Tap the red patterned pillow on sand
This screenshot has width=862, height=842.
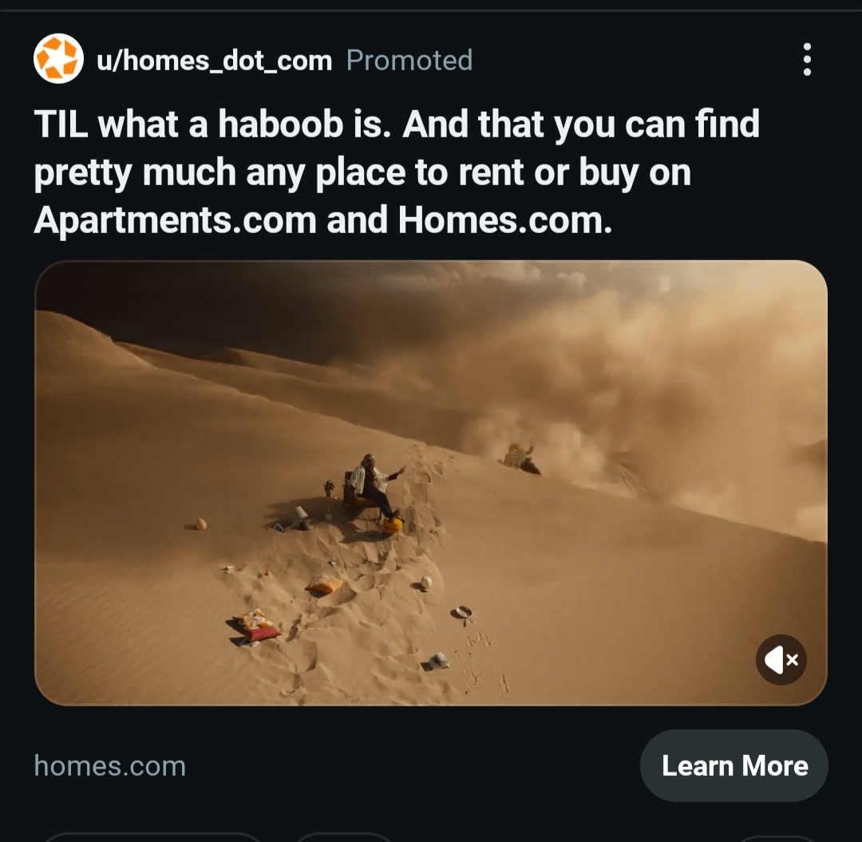click(255, 626)
